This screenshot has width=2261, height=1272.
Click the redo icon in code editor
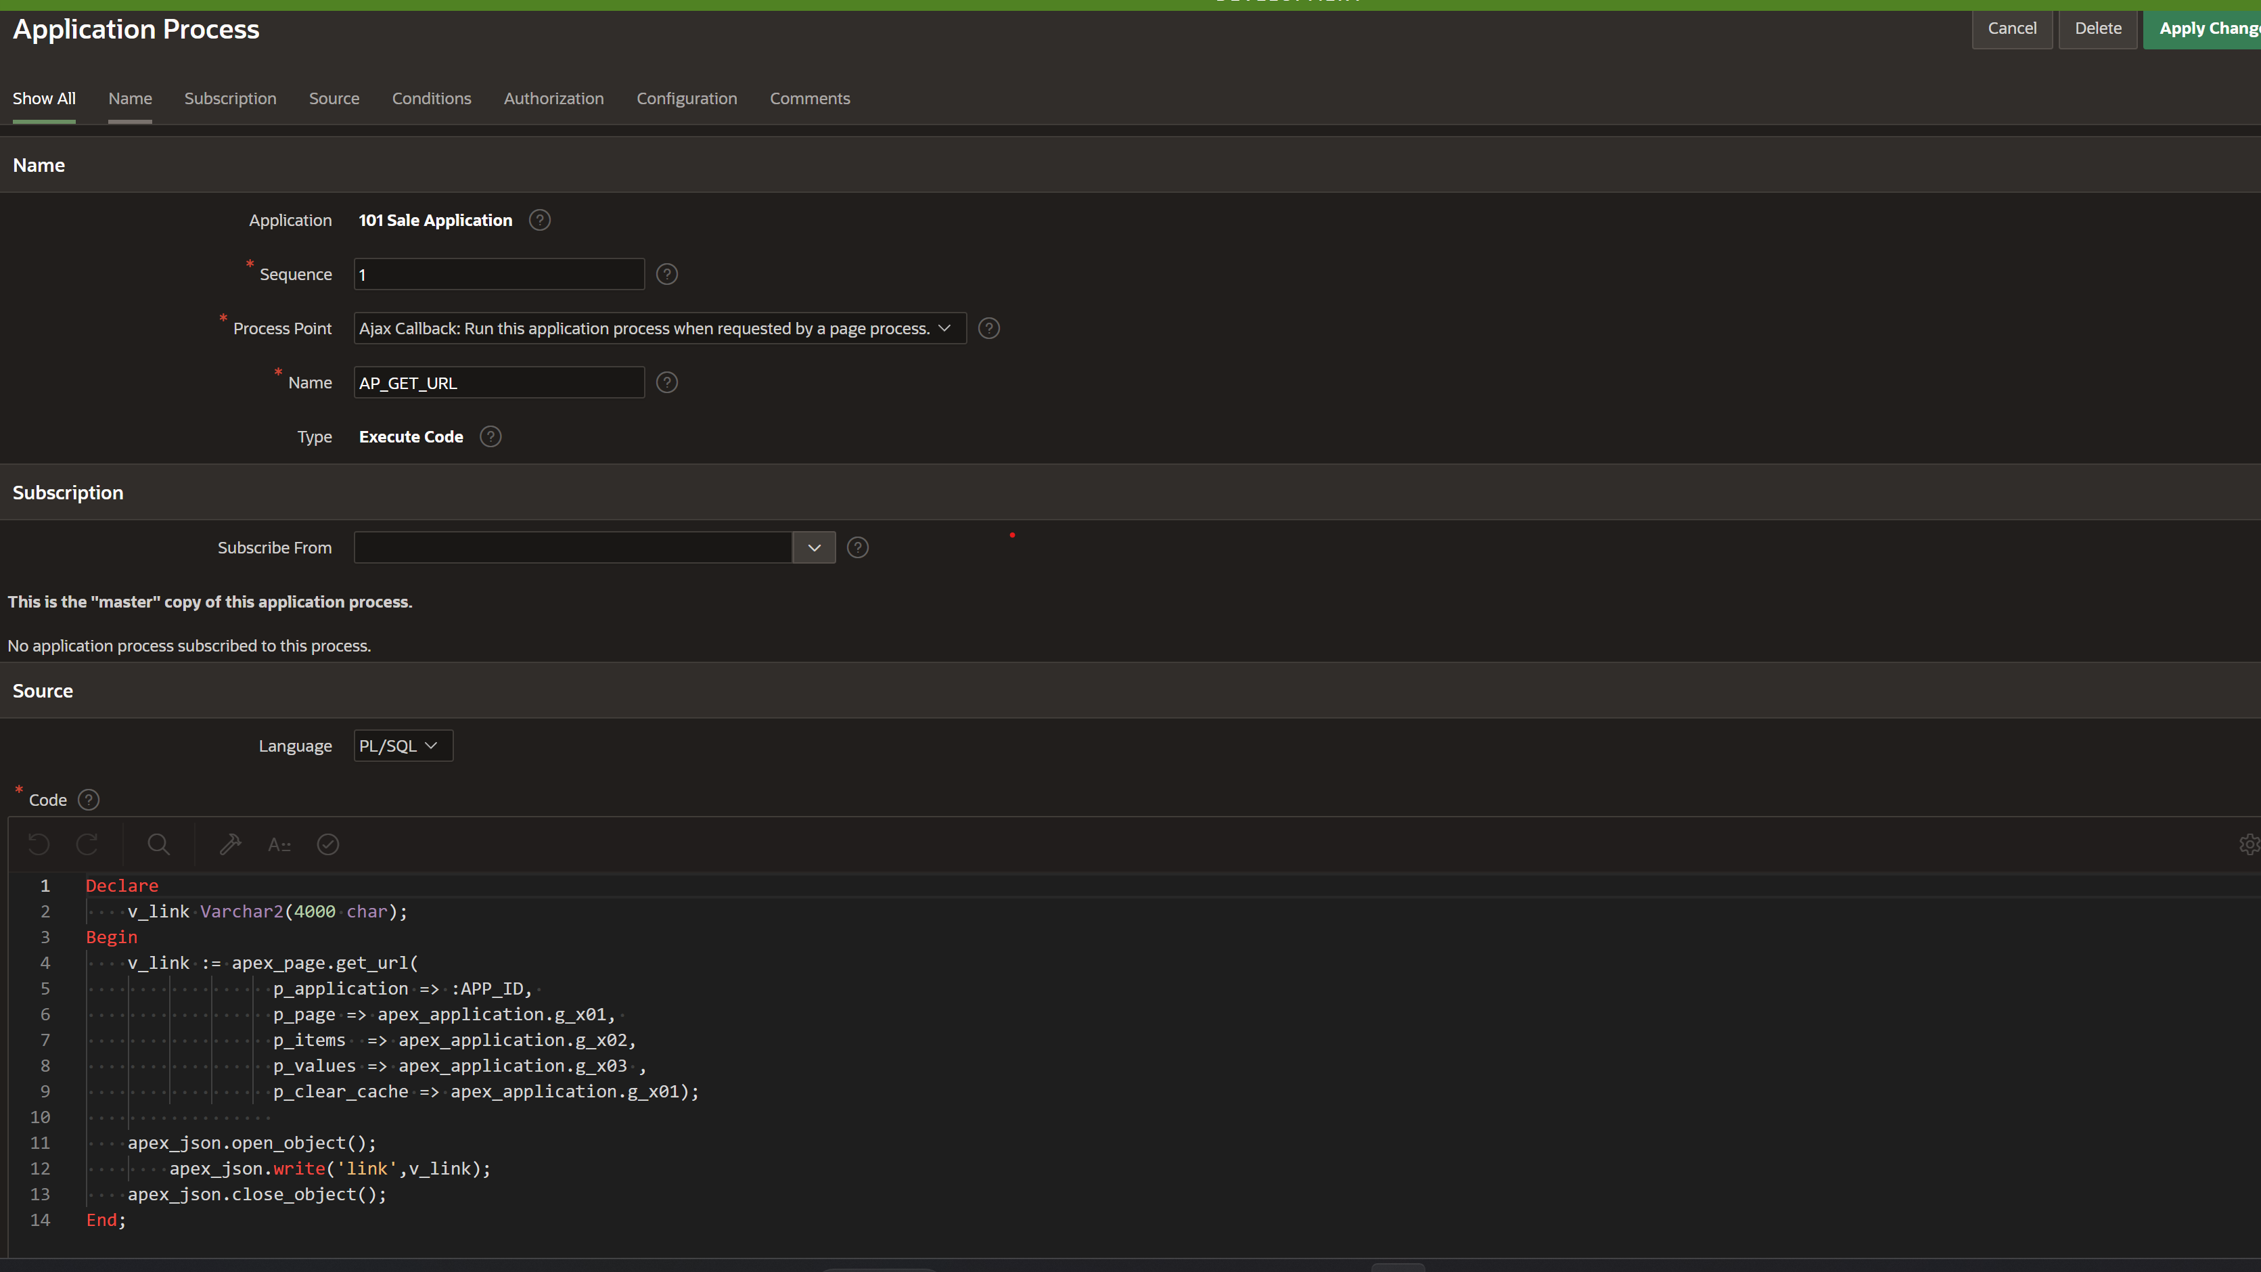point(87,844)
